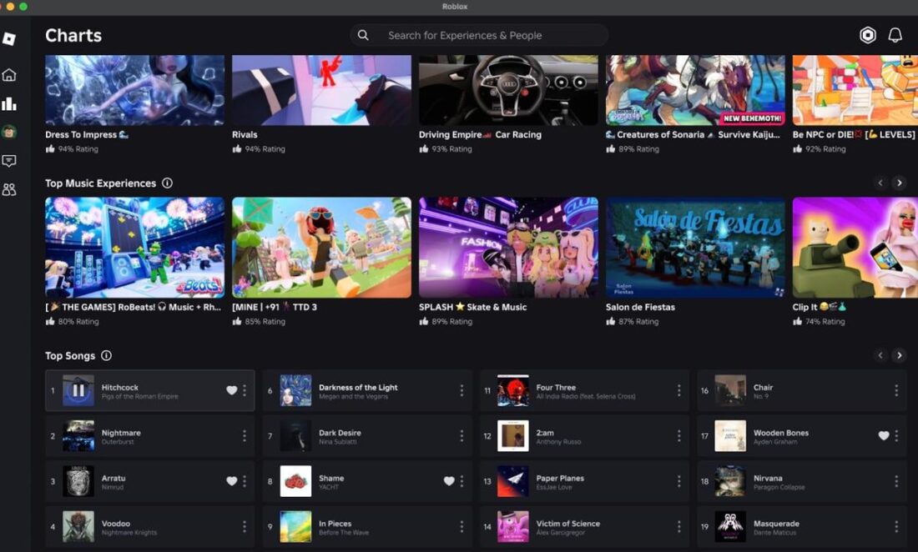This screenshot has width=918, height=552.
Task: Go to Home via sidebar icon
Action: (x=9, y=75)
